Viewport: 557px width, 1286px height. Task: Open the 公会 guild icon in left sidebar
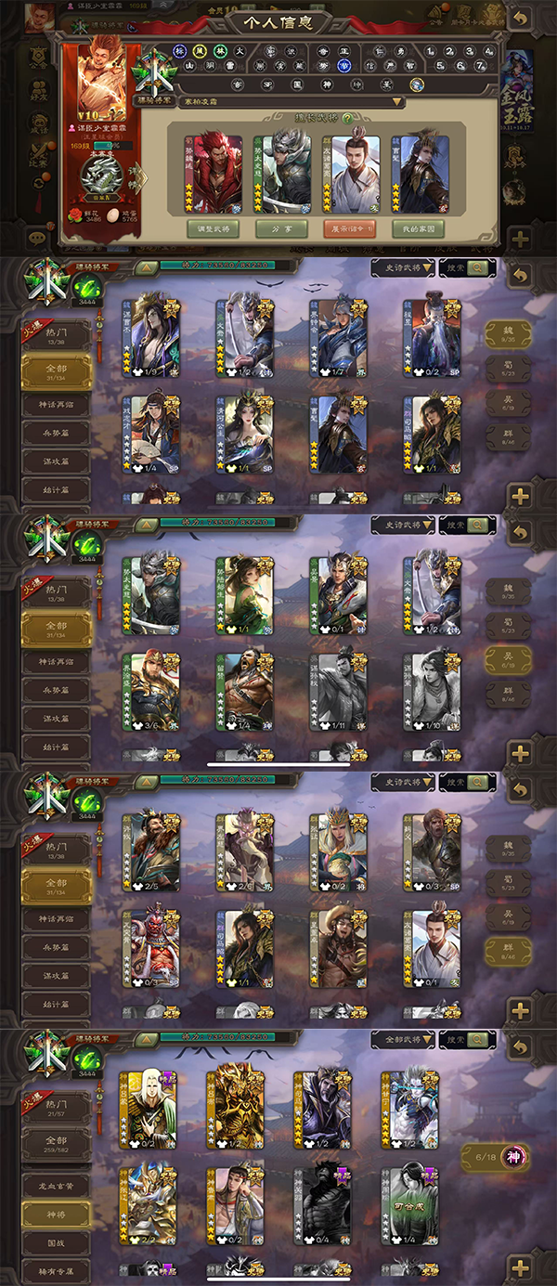(37, 61)
